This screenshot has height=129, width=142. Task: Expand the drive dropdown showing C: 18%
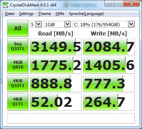pyautogui.click(x=131, y=24)
